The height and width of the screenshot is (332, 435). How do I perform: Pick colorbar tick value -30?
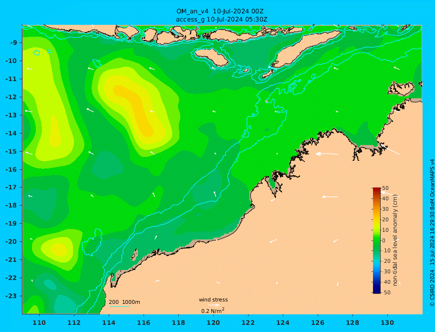point(386,271)
